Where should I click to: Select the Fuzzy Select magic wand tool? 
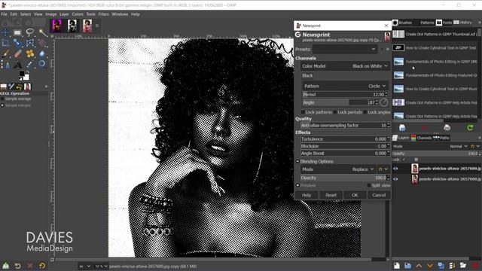[42, 32]
